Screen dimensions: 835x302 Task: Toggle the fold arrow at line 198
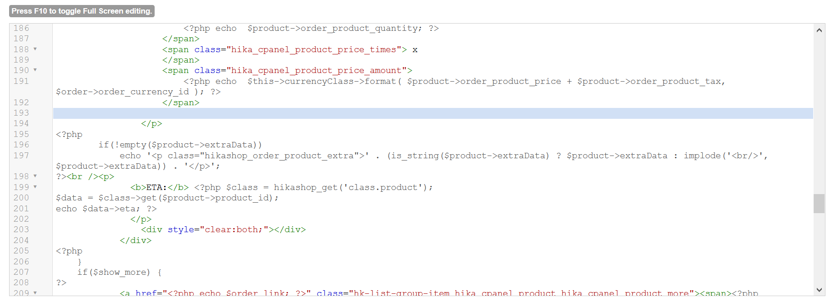click(x=35, y=176)
